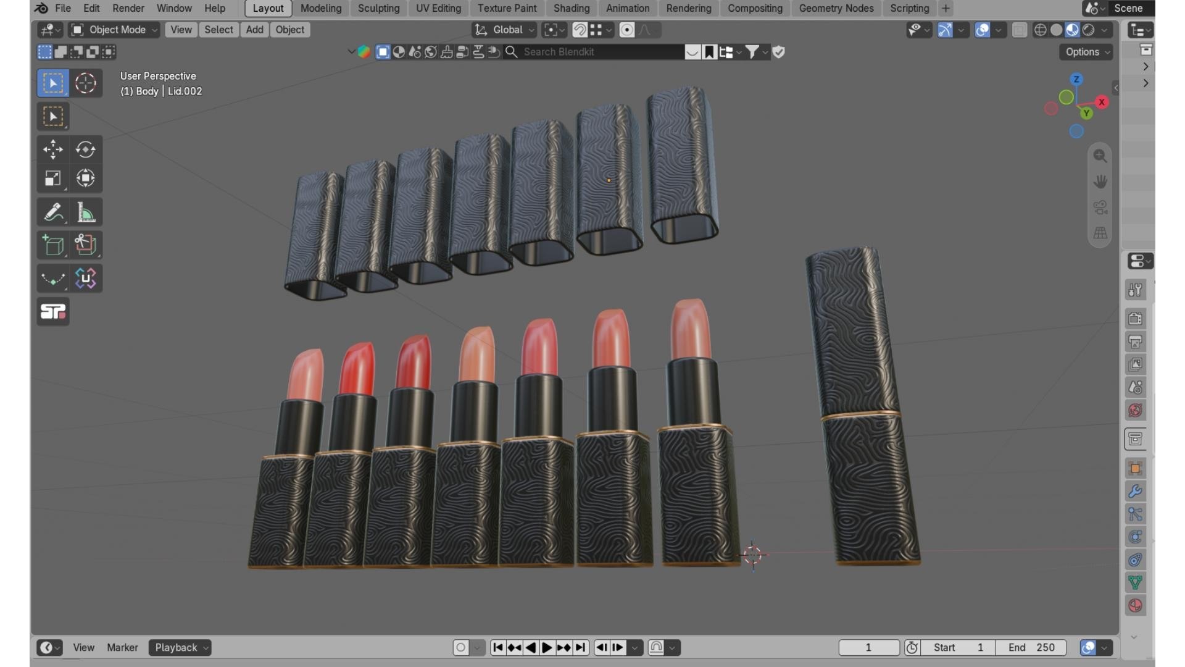Select the Cursor tool in toolbar
Image resolution: width=1185 pixels, height=667 pixels.
(x=85, y=83)
